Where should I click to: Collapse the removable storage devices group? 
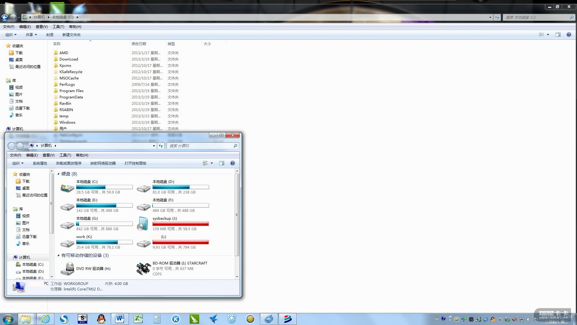[59, 255]
